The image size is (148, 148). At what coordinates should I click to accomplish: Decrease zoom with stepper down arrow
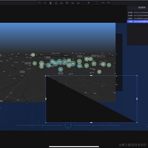point(97,4)
